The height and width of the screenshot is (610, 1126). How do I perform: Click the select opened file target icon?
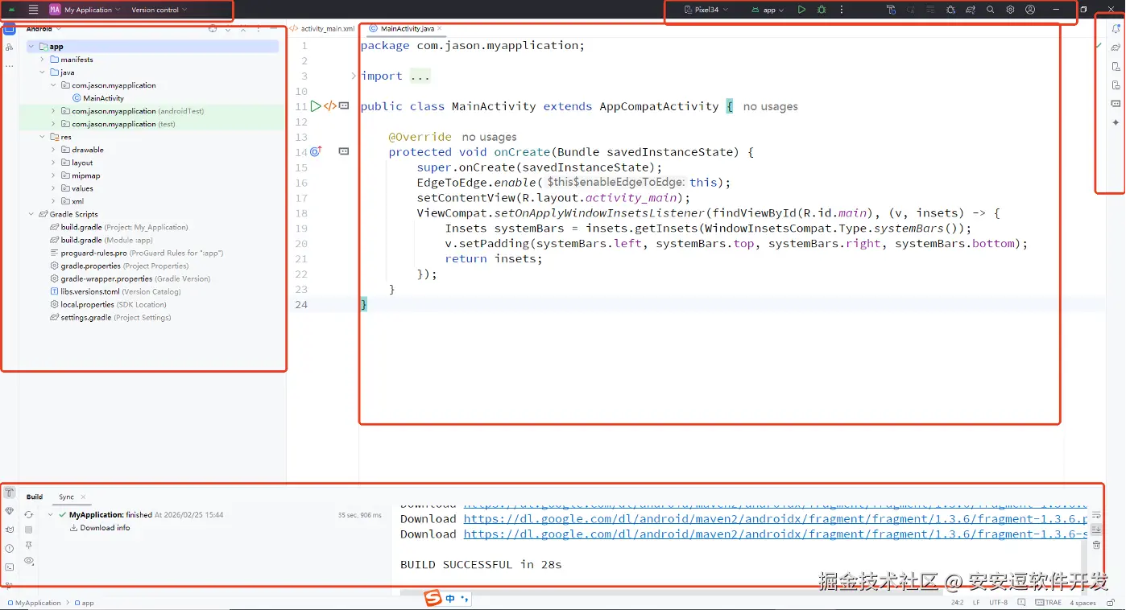[213, 29]
